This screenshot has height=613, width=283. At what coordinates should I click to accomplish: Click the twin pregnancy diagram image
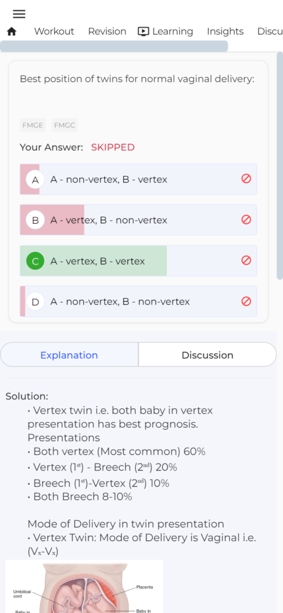[x=84, y=586]
